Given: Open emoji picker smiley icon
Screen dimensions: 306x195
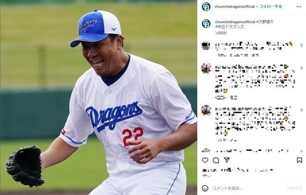Looking at the screenshot, I should [x=205, y=188].
